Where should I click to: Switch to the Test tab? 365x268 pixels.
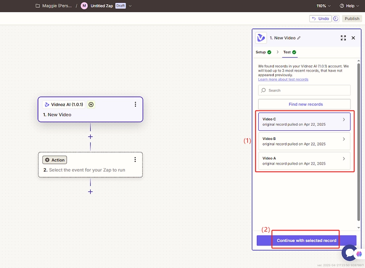pos(287,52)
